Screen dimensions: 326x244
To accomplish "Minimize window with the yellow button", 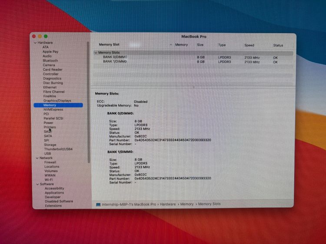I will point(40,36).
